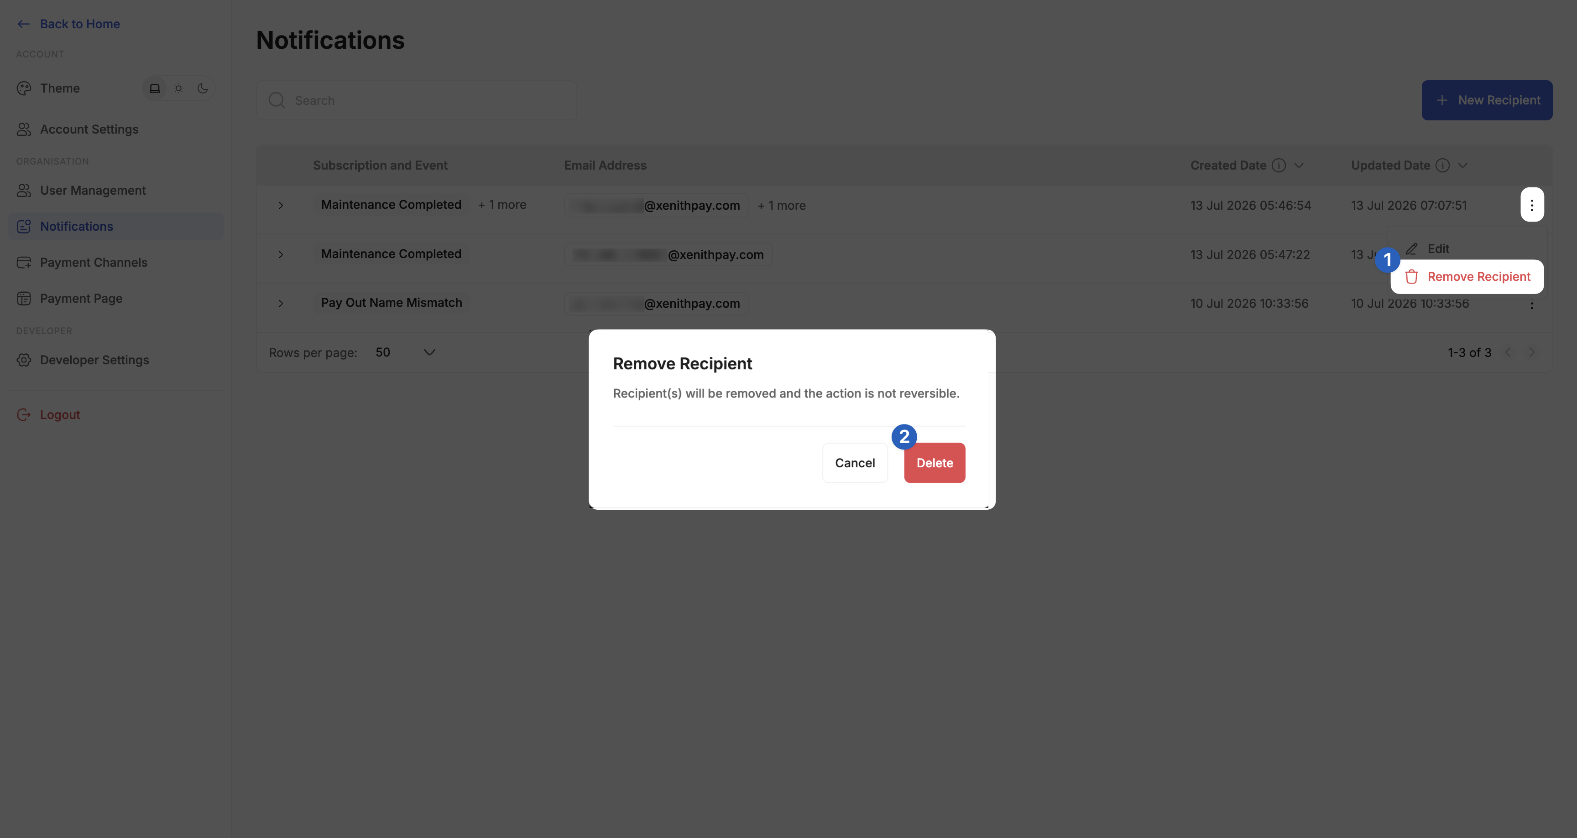Click the "Email Address" column header
Image resolution: width=1577 pixels, height=838 pixels.
(605, 165)
